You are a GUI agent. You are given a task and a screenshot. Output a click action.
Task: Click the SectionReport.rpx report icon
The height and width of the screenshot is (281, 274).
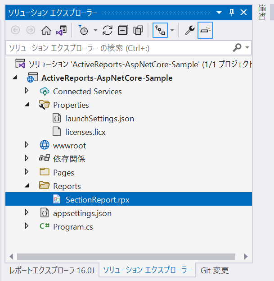(x=57, y=199)
